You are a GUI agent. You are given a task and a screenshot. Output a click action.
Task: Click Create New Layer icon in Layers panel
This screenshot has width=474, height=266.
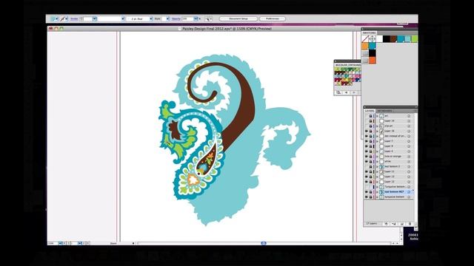point(402,224)
